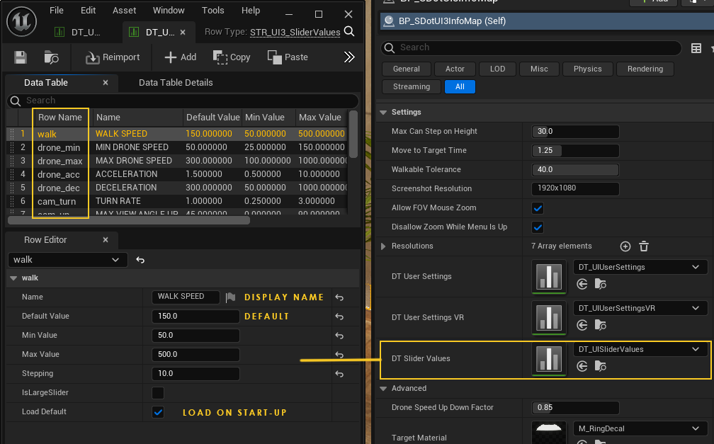
Task: Edit Stepping field 10.0
Action: click(195, 373)
